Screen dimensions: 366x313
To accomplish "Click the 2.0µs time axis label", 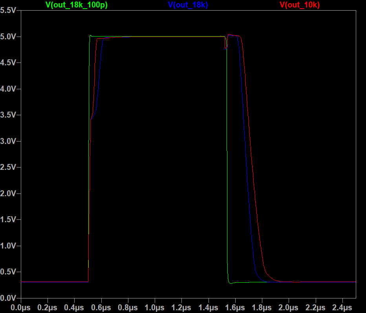I will point(289,307).
